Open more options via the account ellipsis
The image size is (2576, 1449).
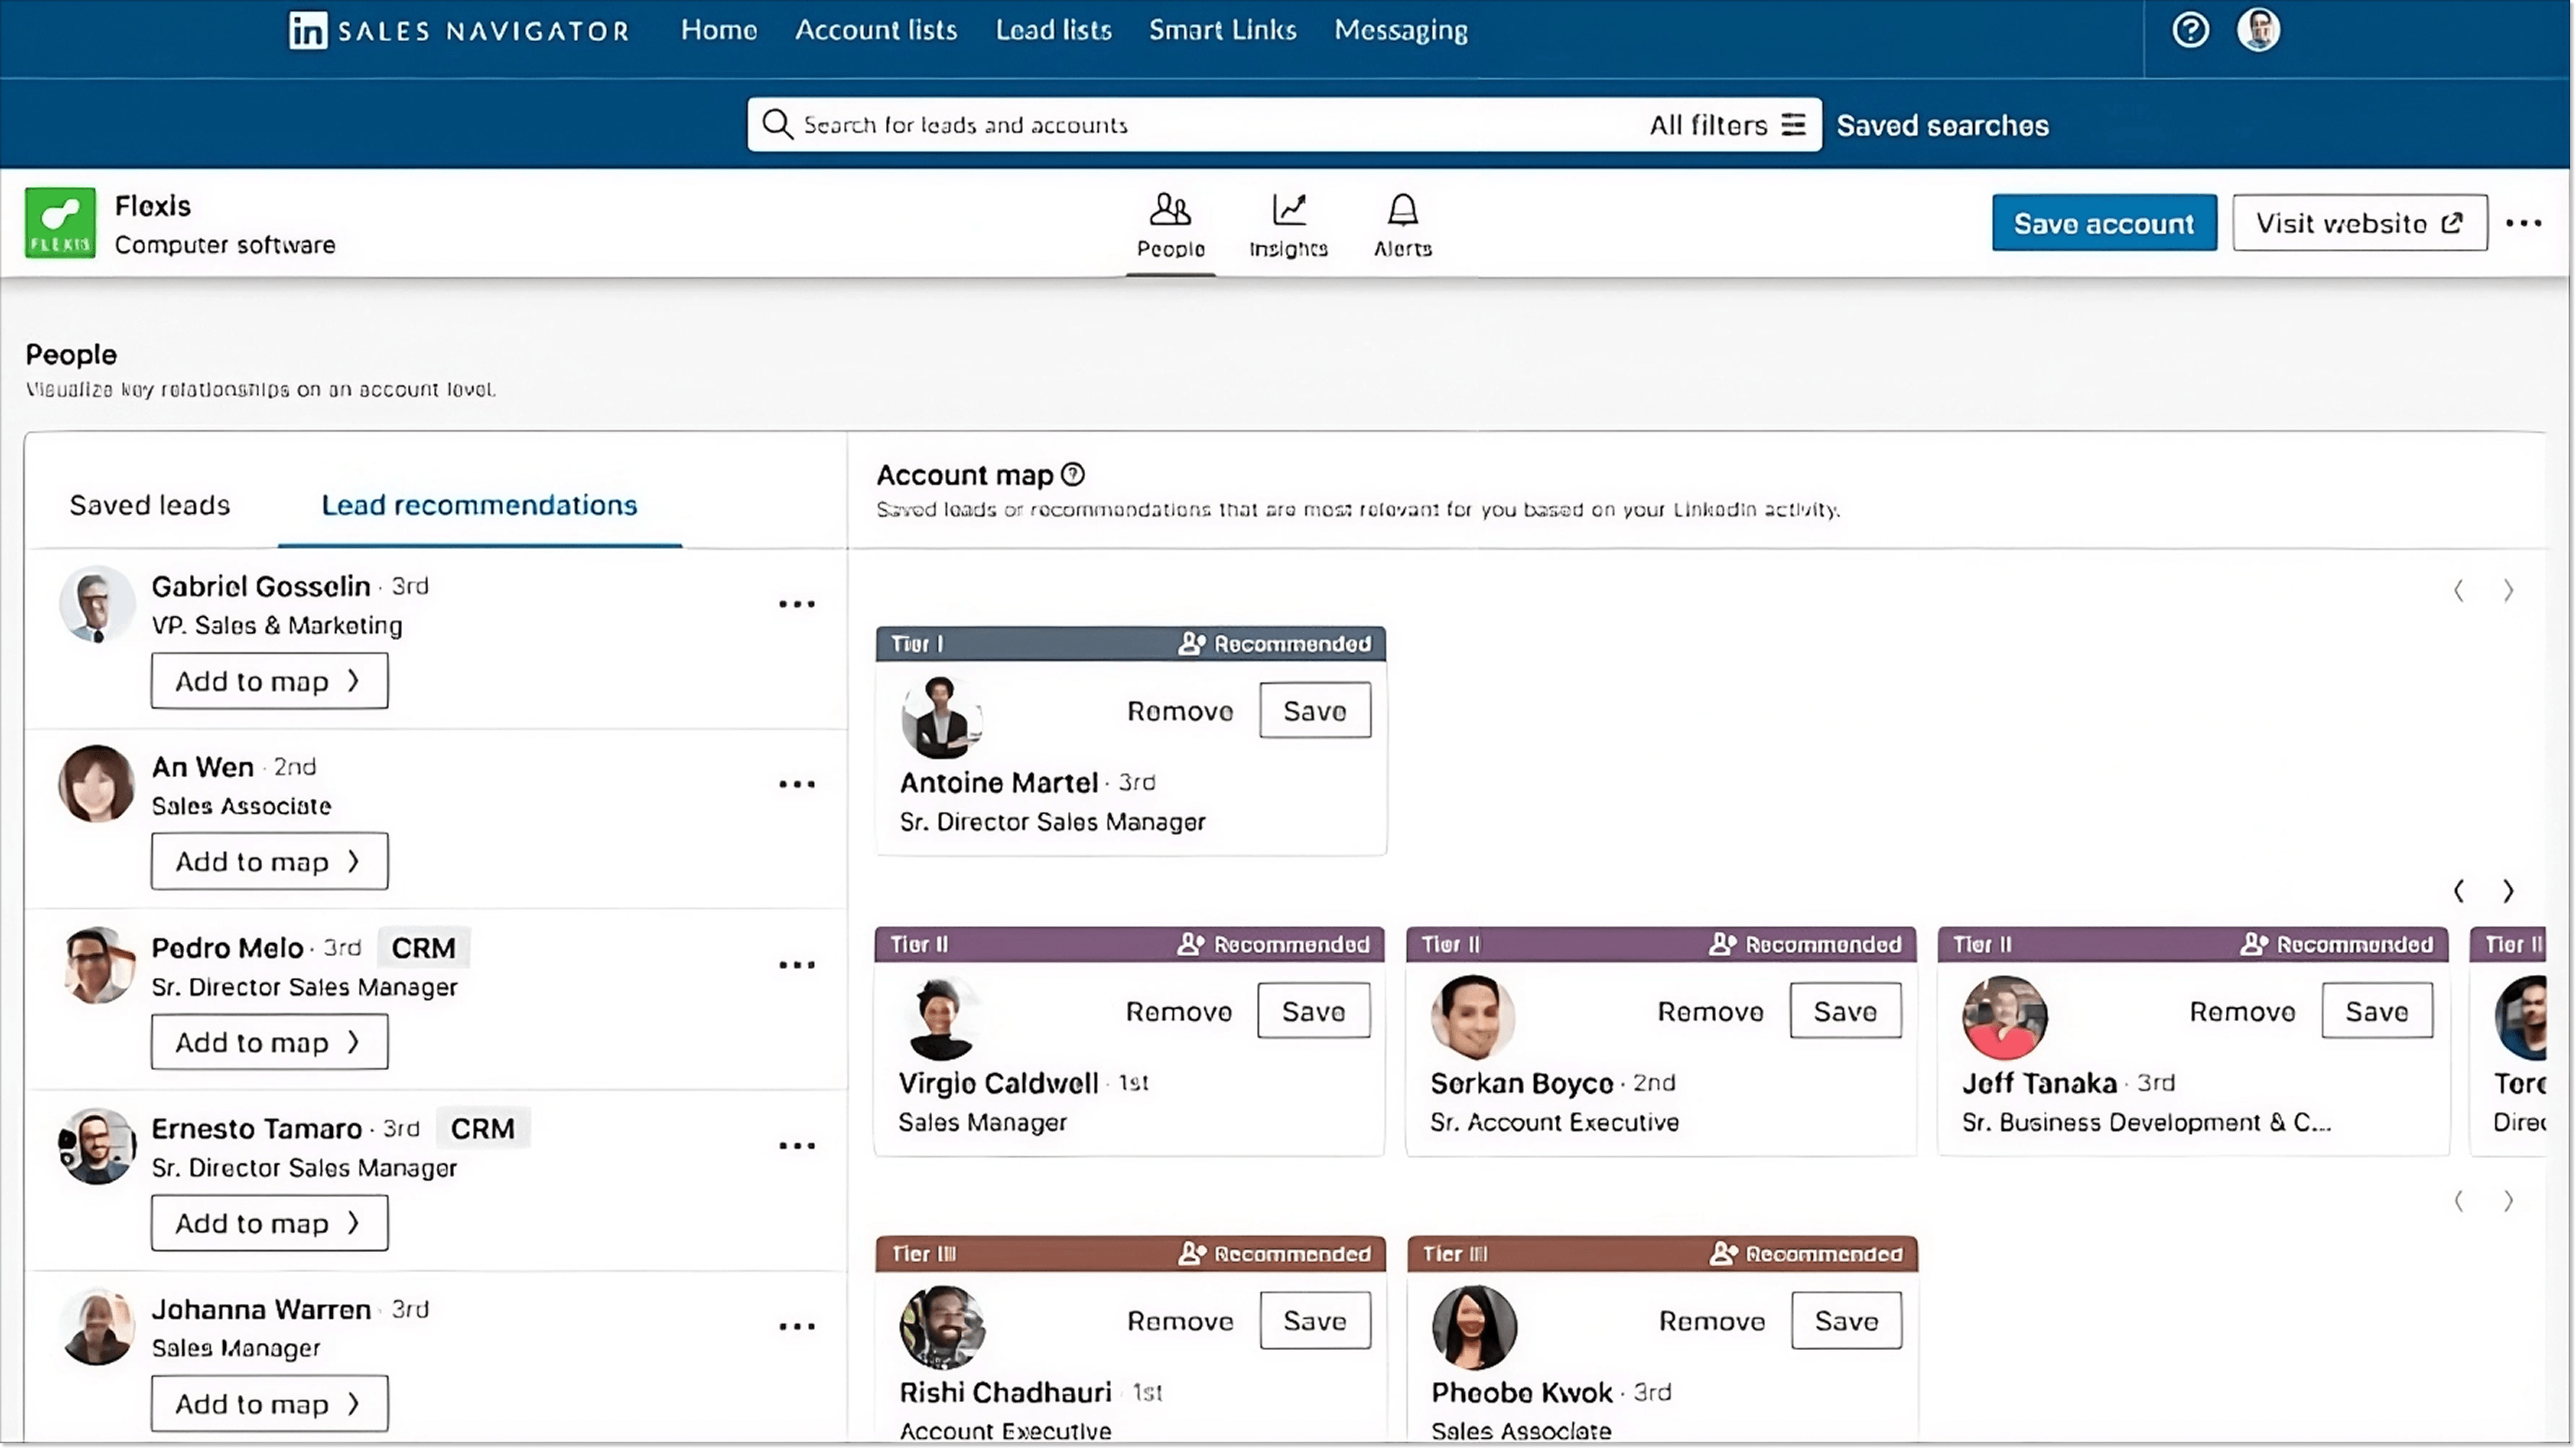point(2525,224)
